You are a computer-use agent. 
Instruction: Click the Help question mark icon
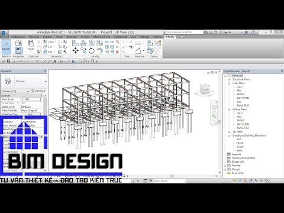(254, 32)
